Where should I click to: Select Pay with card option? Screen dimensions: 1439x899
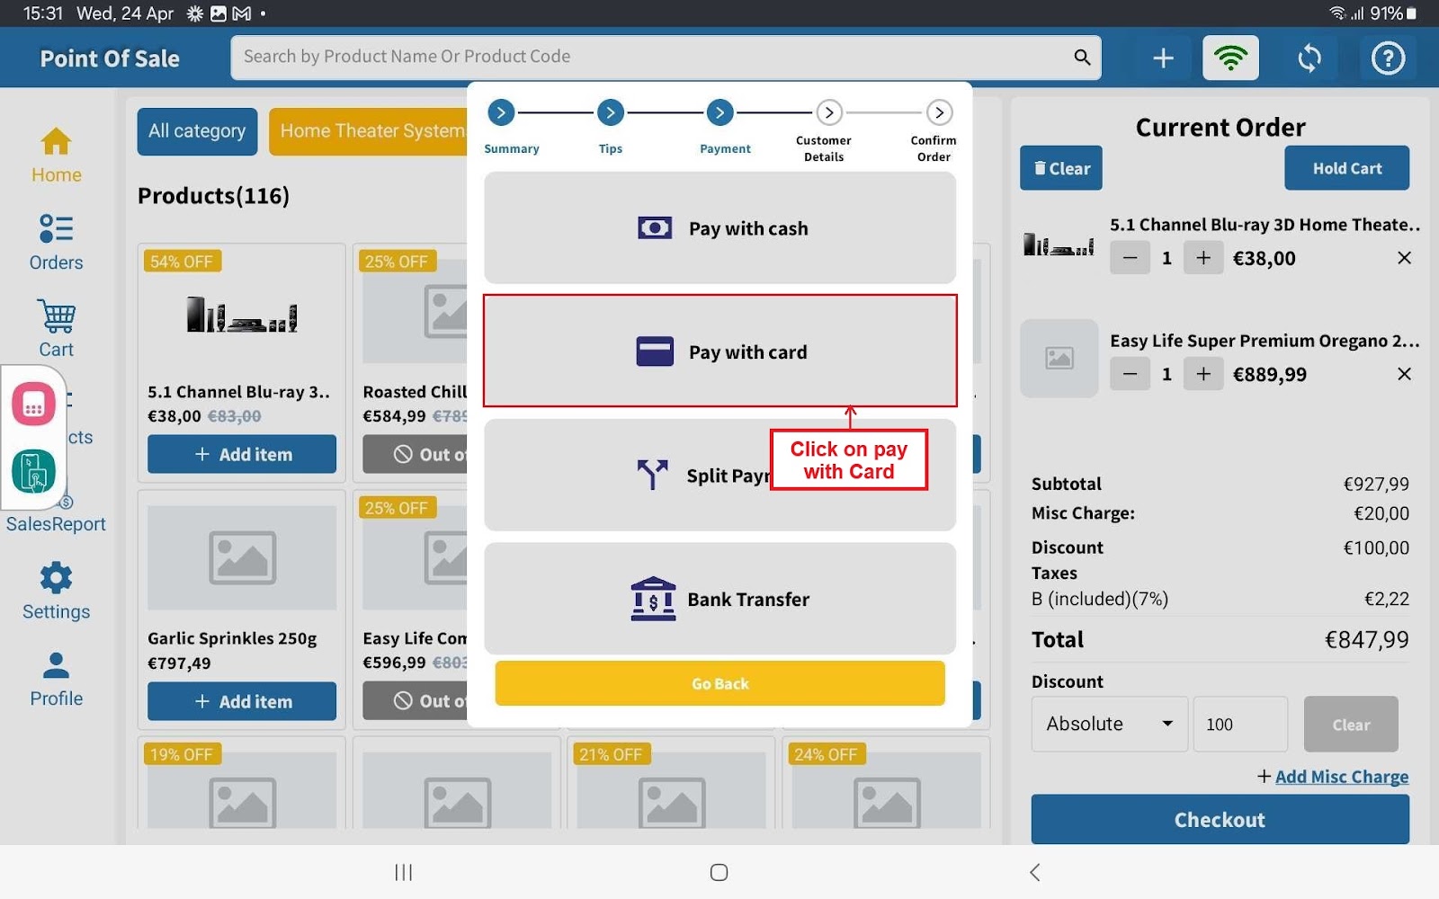pyautogui.click(x=719, y=352)
